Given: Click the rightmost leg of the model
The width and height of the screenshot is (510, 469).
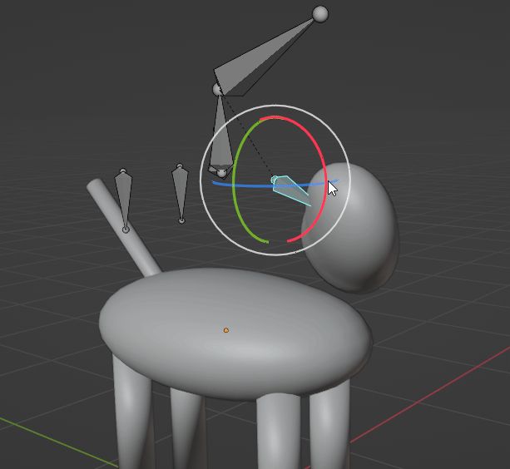Looking at the screenshot, I should (x=330, y=432).
